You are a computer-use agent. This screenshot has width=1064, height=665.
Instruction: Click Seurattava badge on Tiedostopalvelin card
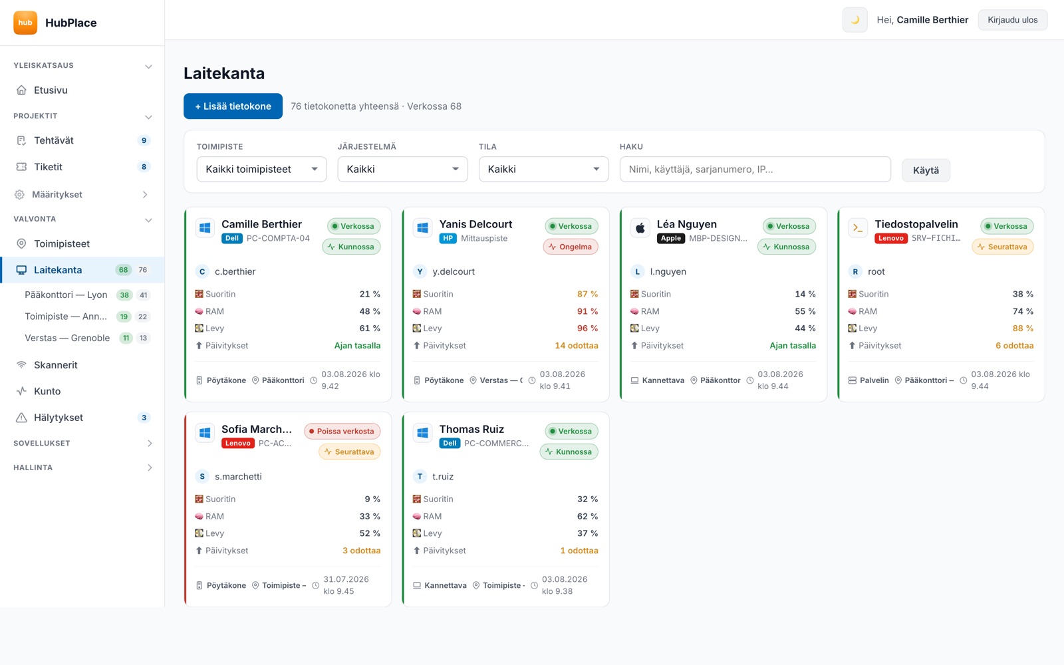pos(1002,247)
